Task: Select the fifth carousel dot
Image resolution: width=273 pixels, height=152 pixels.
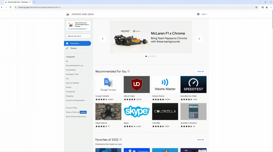Action: [x=155, y=56]
